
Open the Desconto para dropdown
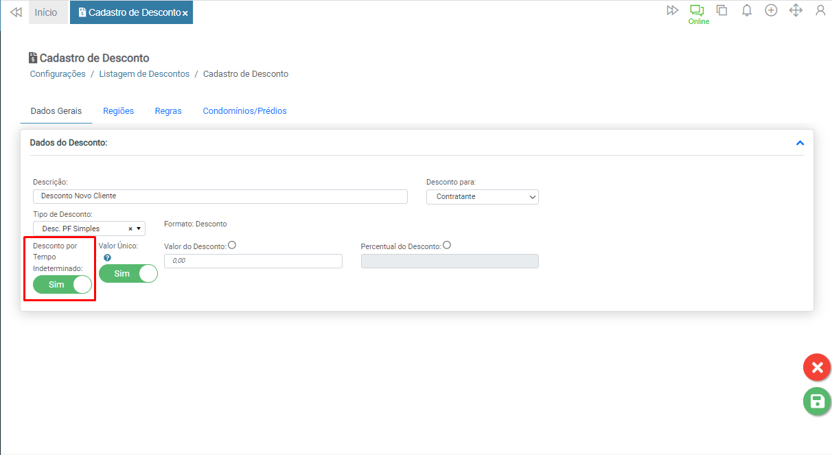[x=482, y=196]
